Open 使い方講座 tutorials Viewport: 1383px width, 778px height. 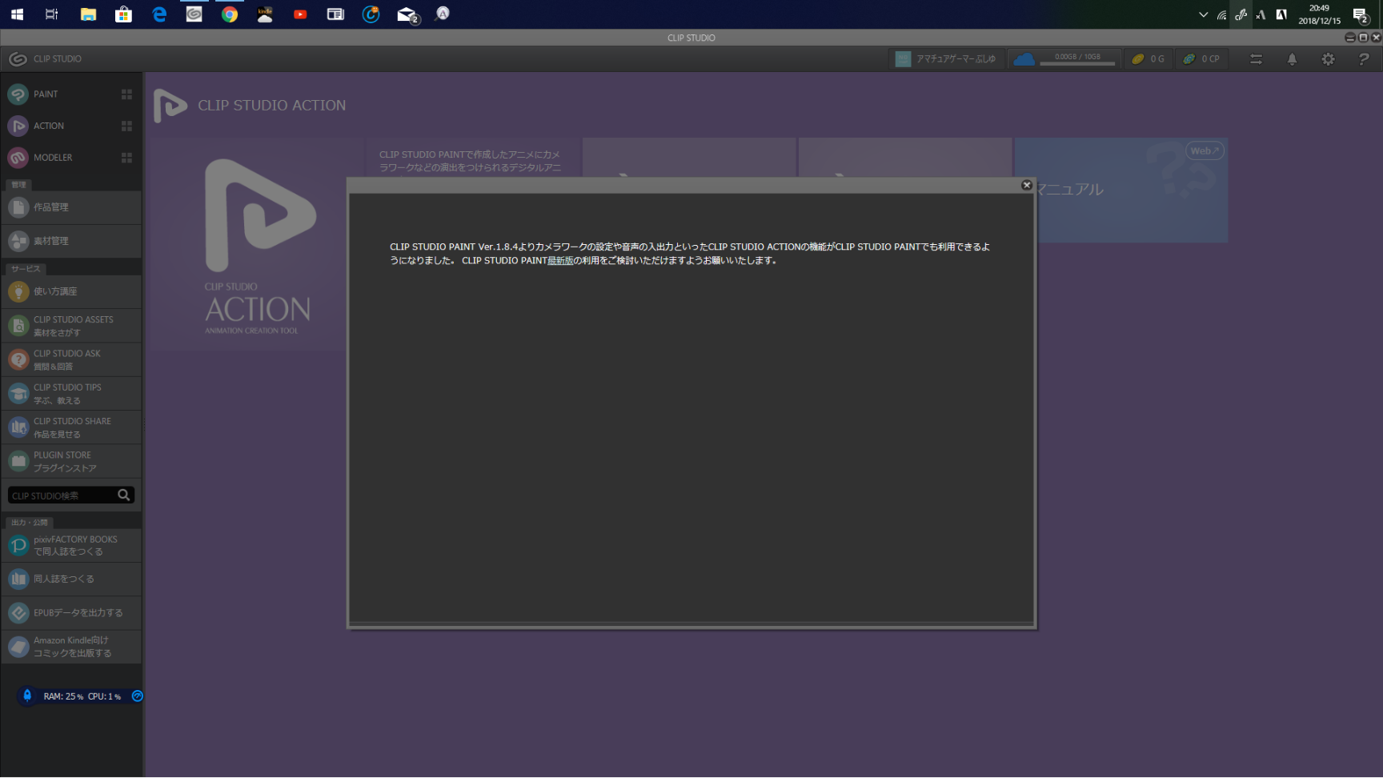(71, 291)
